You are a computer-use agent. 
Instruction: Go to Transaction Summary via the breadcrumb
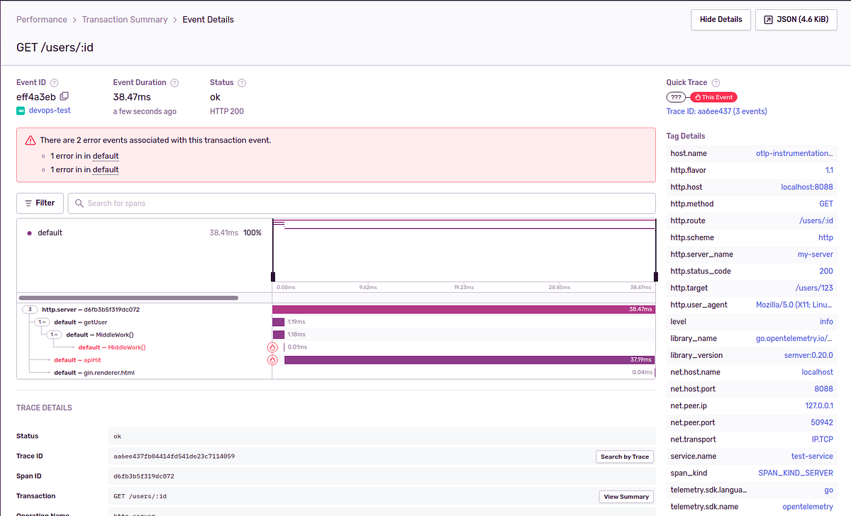[125, 19]
